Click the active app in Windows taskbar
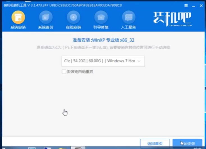 (78, 148)
